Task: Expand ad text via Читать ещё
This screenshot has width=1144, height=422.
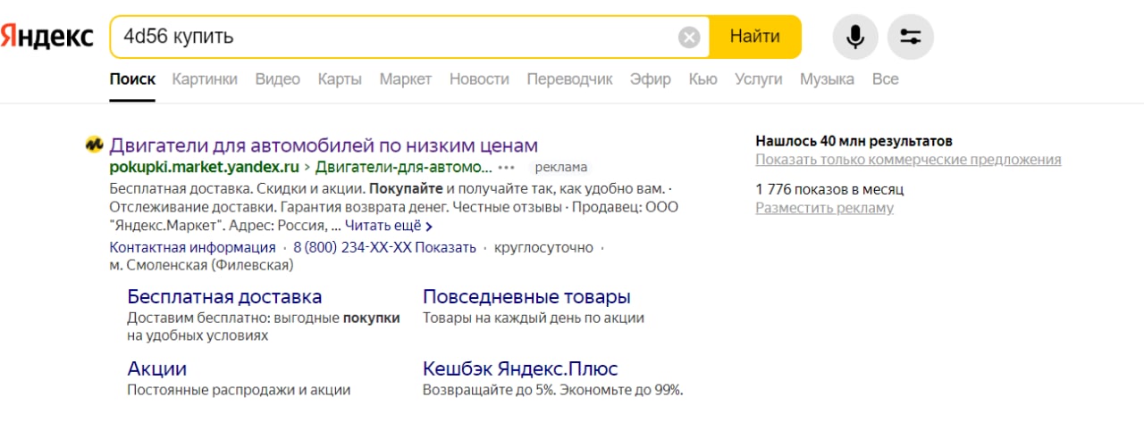Action: 389,226
